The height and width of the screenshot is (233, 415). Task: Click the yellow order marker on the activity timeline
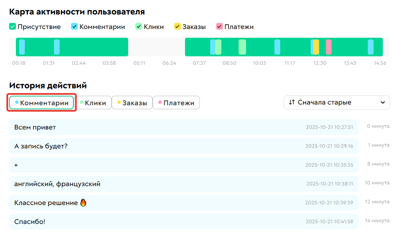point(315,47)
